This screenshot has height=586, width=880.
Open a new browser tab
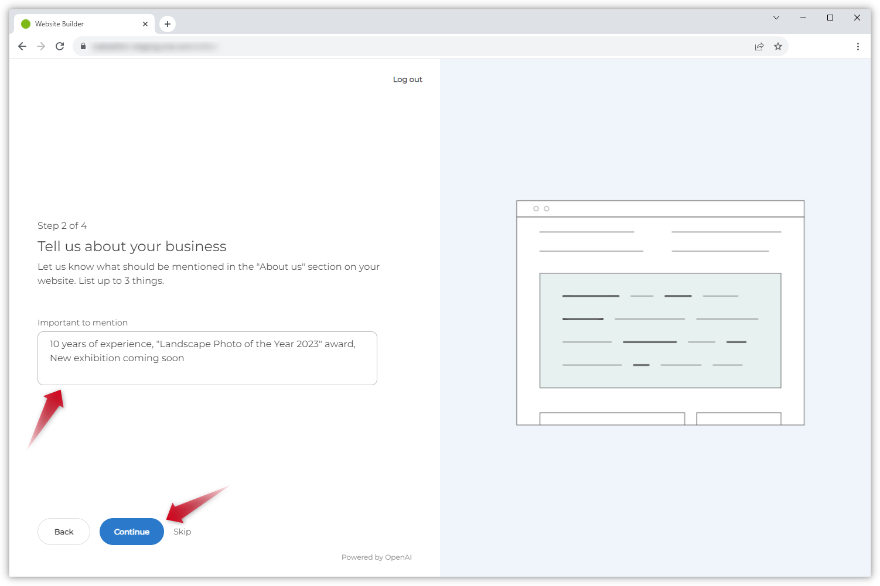(168, 24)
